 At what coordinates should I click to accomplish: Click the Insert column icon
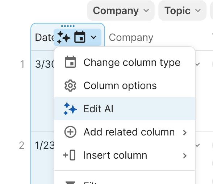pos(69,155)
